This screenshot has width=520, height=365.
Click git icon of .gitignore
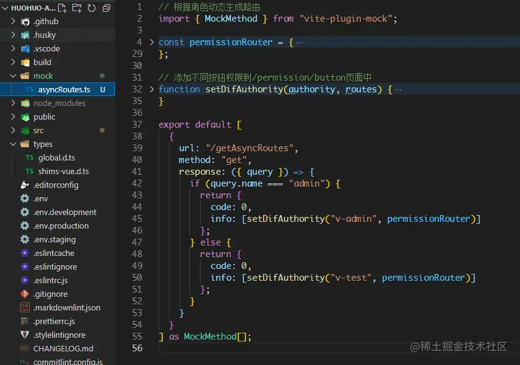(x=25, y=294)
